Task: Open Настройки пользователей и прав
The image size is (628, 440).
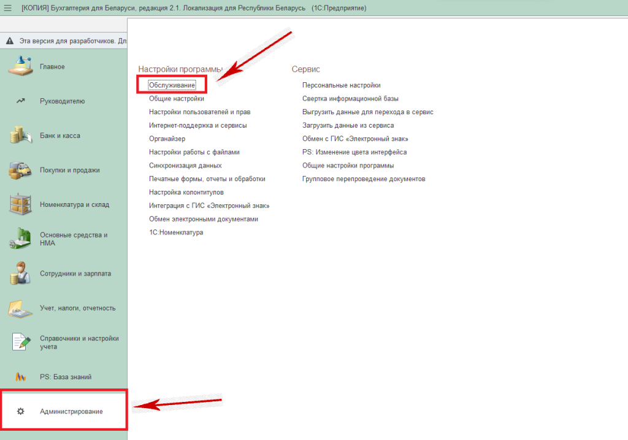Action: pos(199,112)
